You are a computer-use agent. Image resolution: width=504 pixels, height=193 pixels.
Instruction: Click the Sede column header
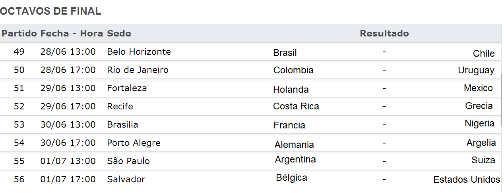coord(119,33)
